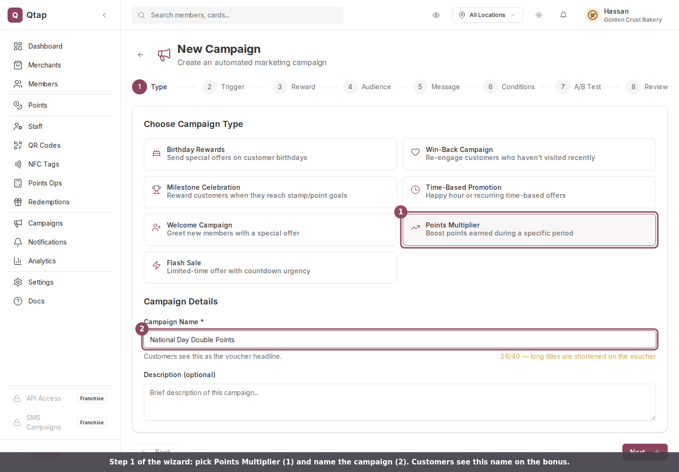Collapse the sidebar with the chevron arrow
The width and height of the screenshot is (679, 472).
pyautogui.click(x=104, y=15)
